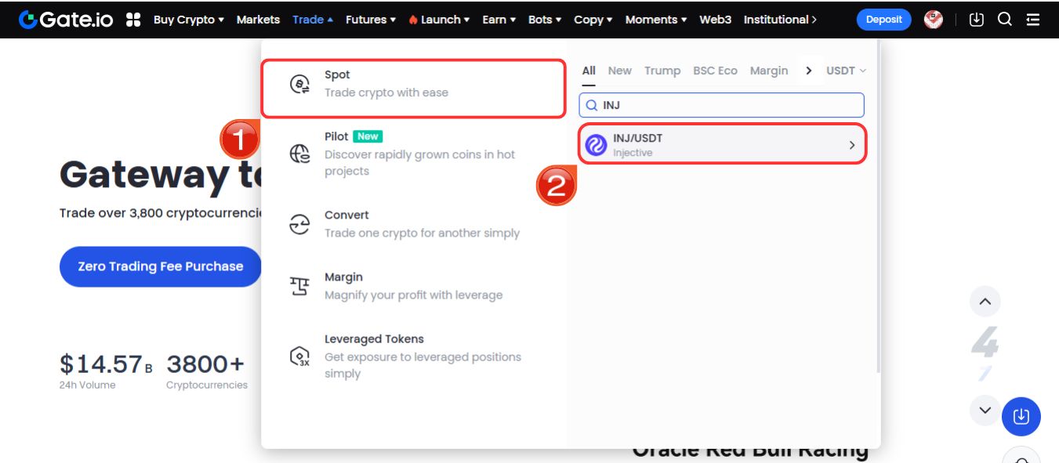Click the Injective coin logo

click(597, 145)
